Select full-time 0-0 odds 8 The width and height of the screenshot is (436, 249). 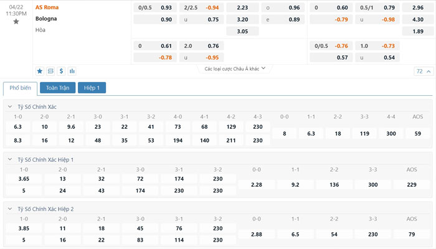click(x=285, y=134)
